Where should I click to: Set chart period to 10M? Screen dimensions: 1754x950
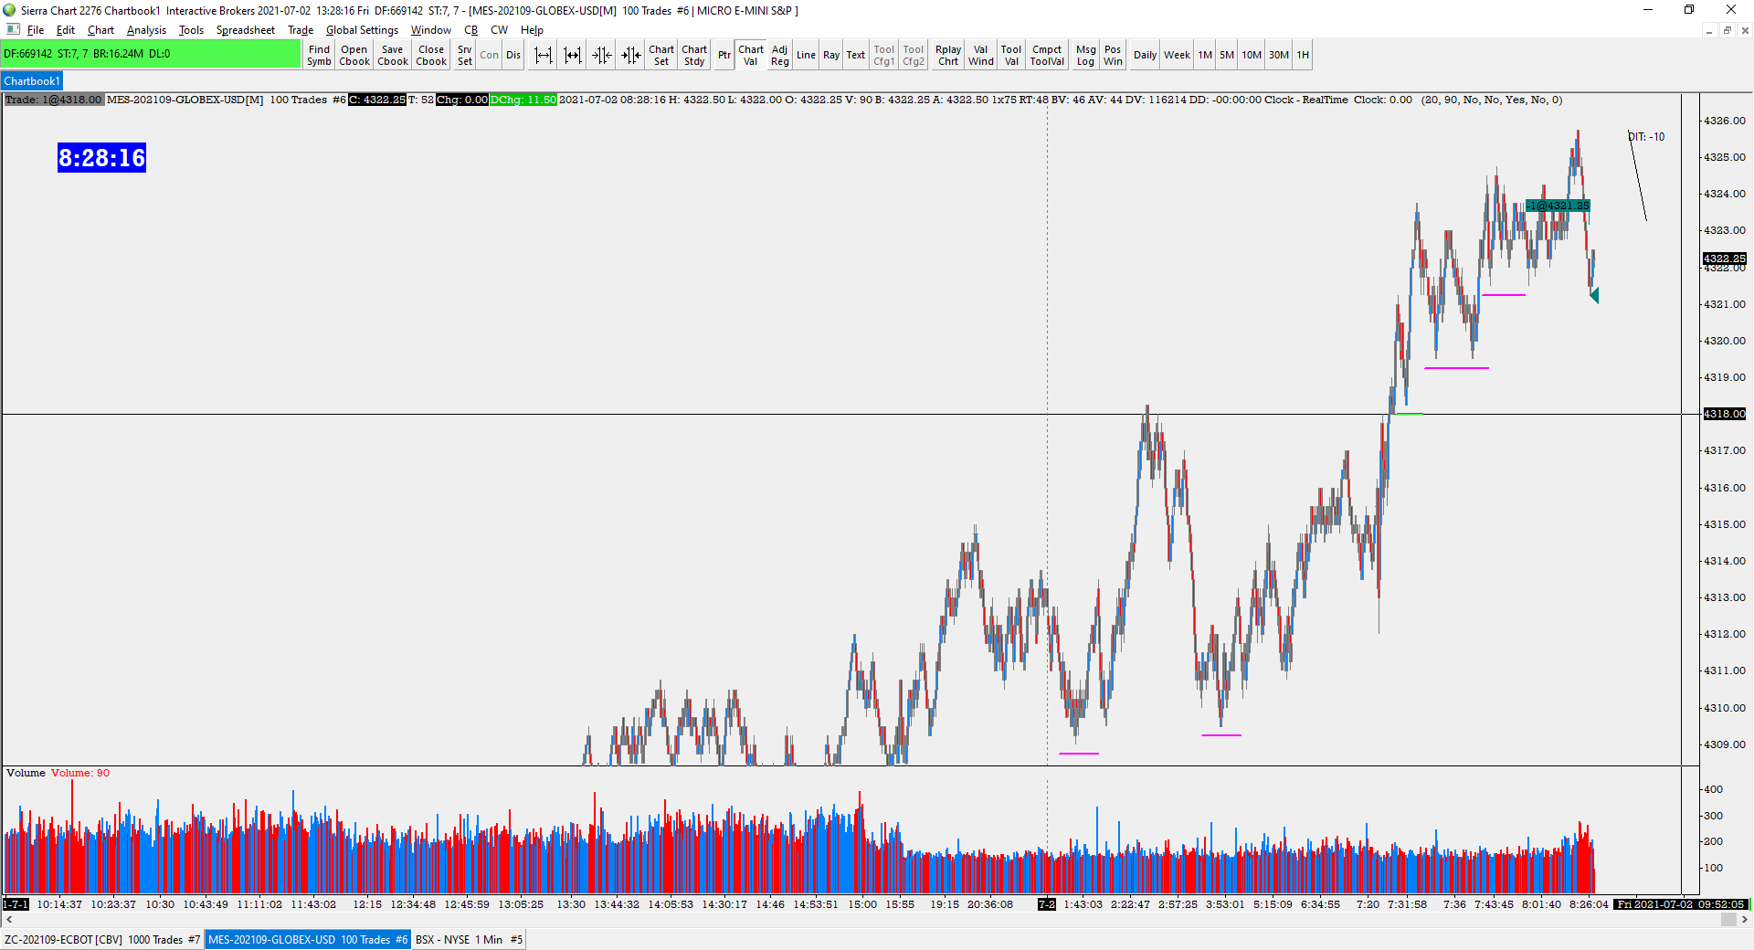pyautogui.click(x=1252, y=56)
